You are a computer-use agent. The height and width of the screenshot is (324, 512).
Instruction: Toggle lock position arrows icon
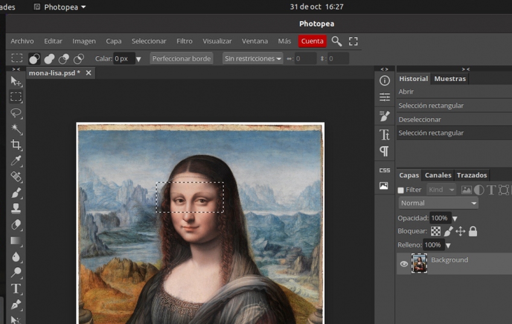(x=461, y=231)
